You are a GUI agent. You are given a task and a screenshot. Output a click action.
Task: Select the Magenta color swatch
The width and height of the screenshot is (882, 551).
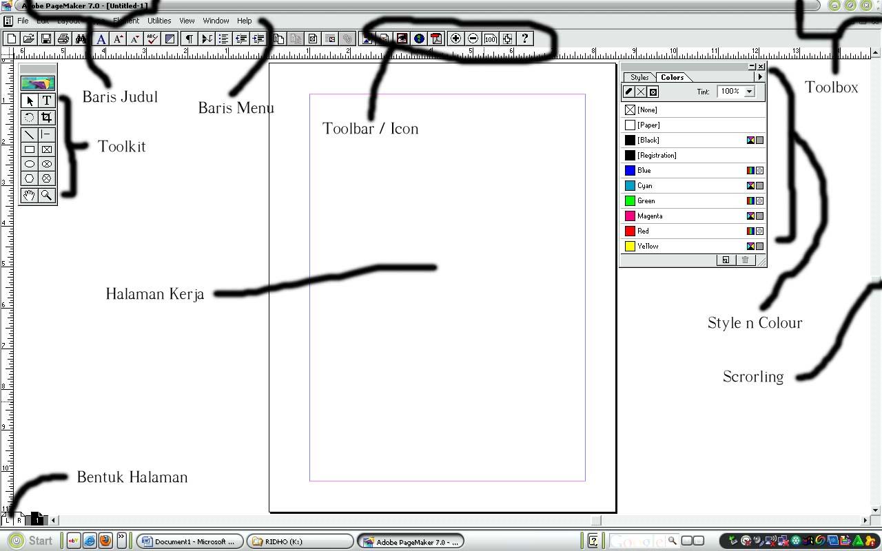(648, 216)
